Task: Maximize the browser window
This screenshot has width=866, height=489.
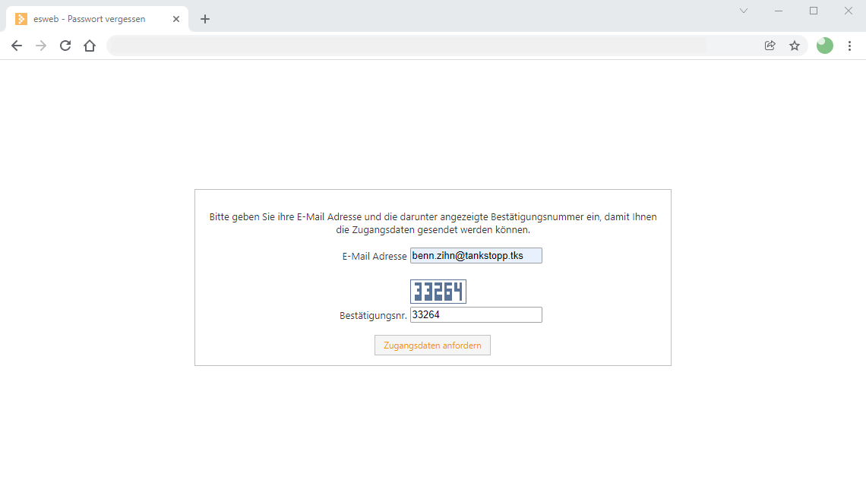Action: click(x=814, y=11)
